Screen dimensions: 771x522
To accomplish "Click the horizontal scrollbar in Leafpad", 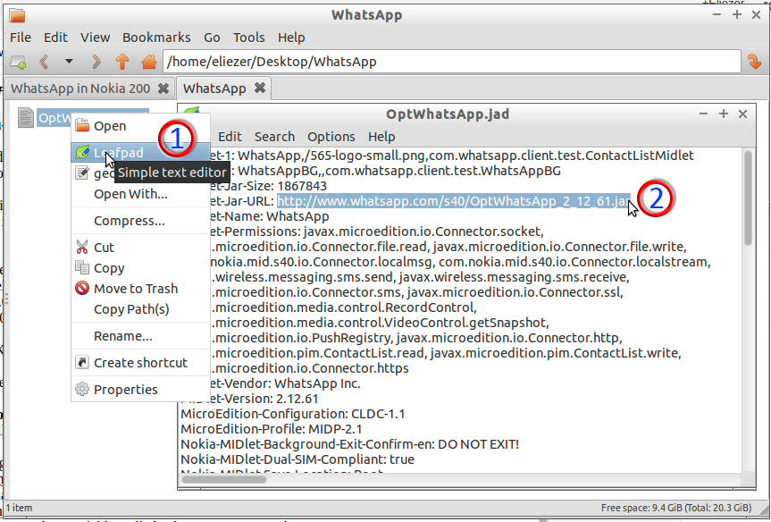I will 224,479.
